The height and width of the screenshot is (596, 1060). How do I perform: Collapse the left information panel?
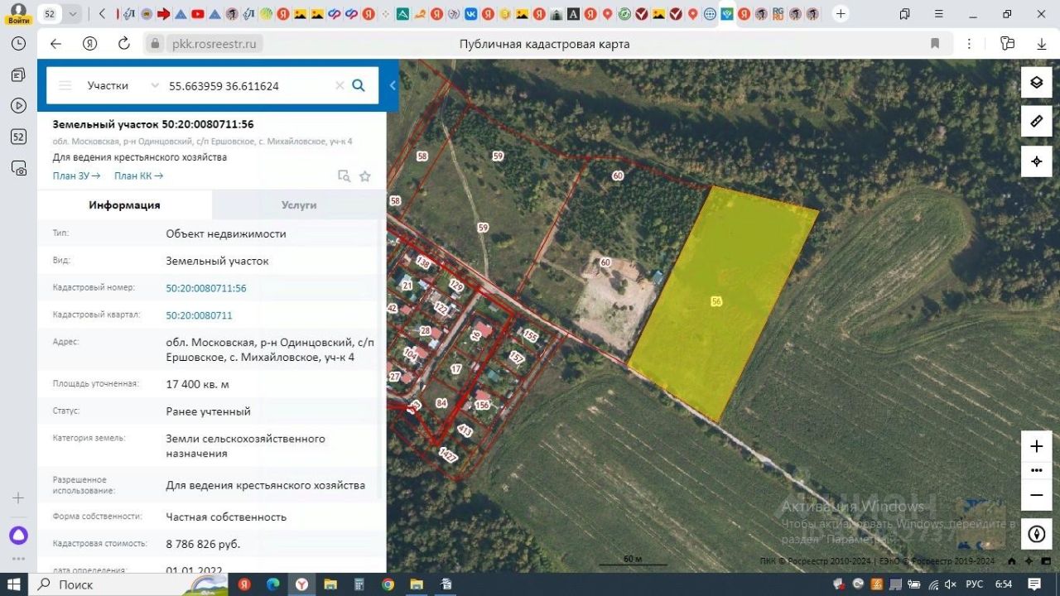[393, 85]
